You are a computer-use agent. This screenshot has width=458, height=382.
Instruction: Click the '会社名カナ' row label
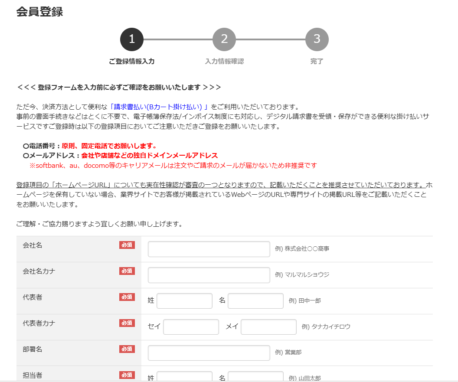[39, 271]
